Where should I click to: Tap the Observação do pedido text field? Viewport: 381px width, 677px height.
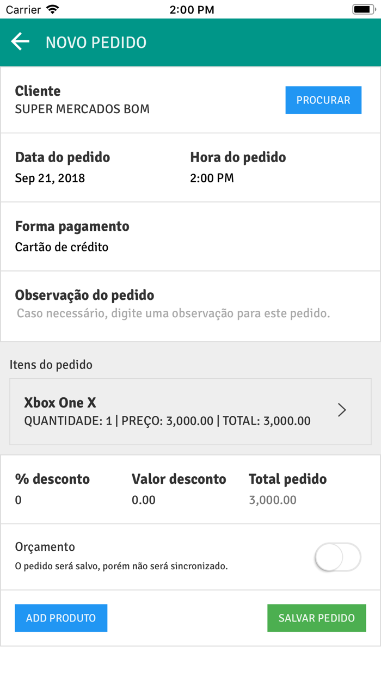click(174, 313)
